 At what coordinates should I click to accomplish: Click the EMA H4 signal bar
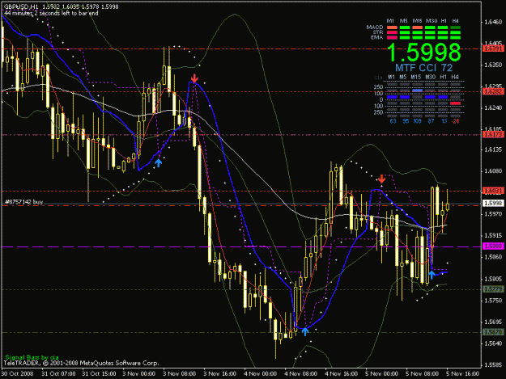[455, 37]
